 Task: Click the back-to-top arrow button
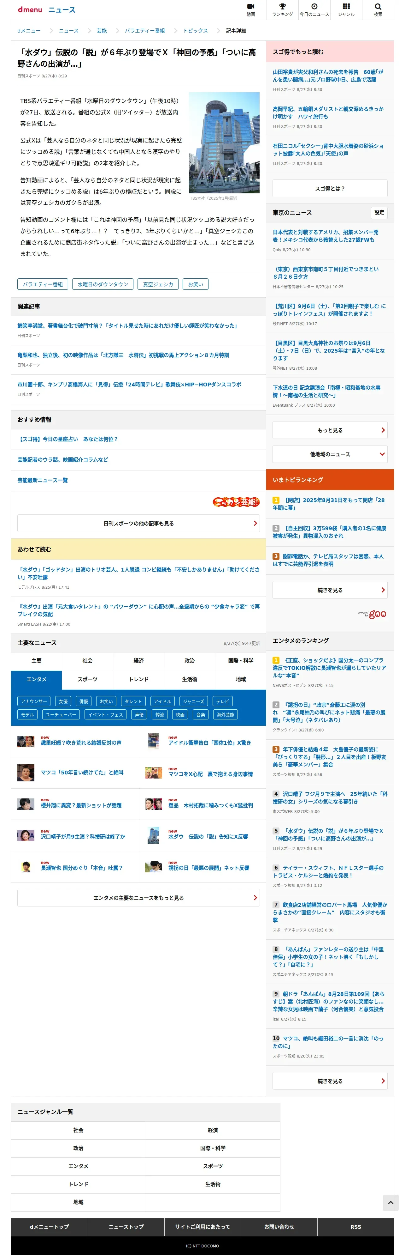(x=390, y=1202)
